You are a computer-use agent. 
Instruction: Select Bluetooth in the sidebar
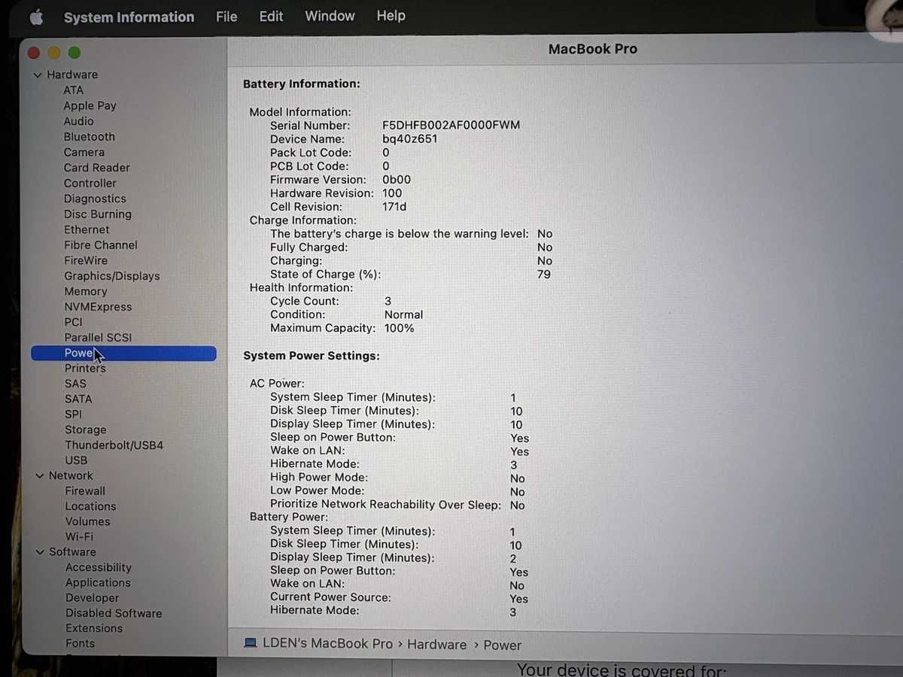[x=89, y=137]
